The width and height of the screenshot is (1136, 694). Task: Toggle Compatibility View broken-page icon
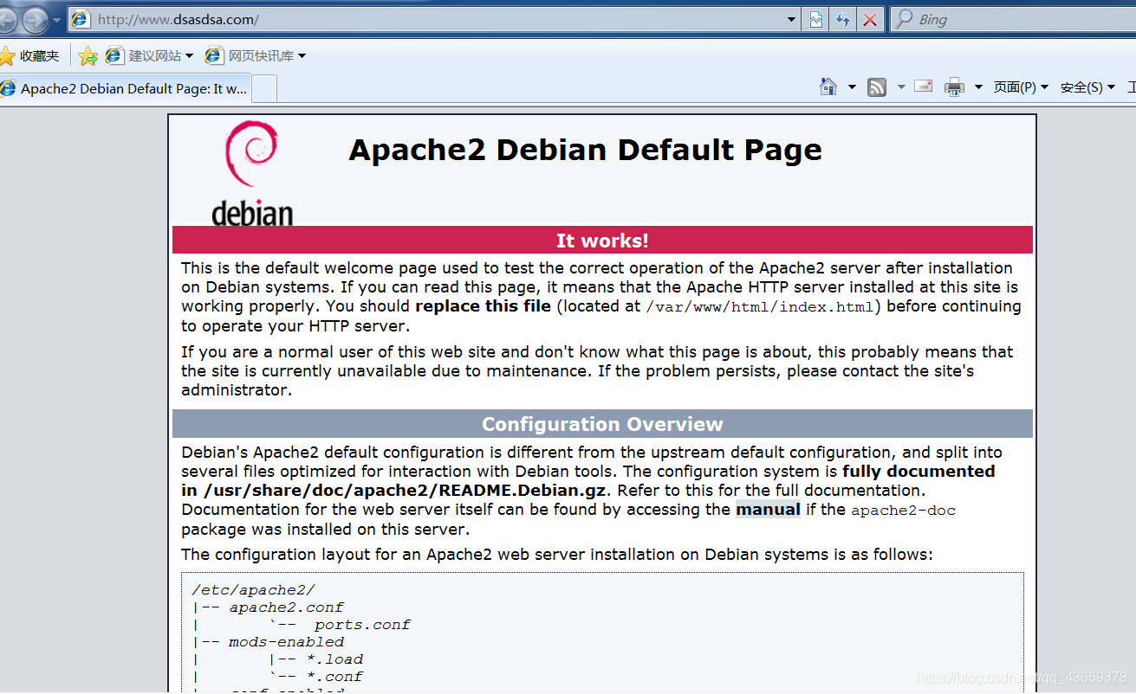816,19
